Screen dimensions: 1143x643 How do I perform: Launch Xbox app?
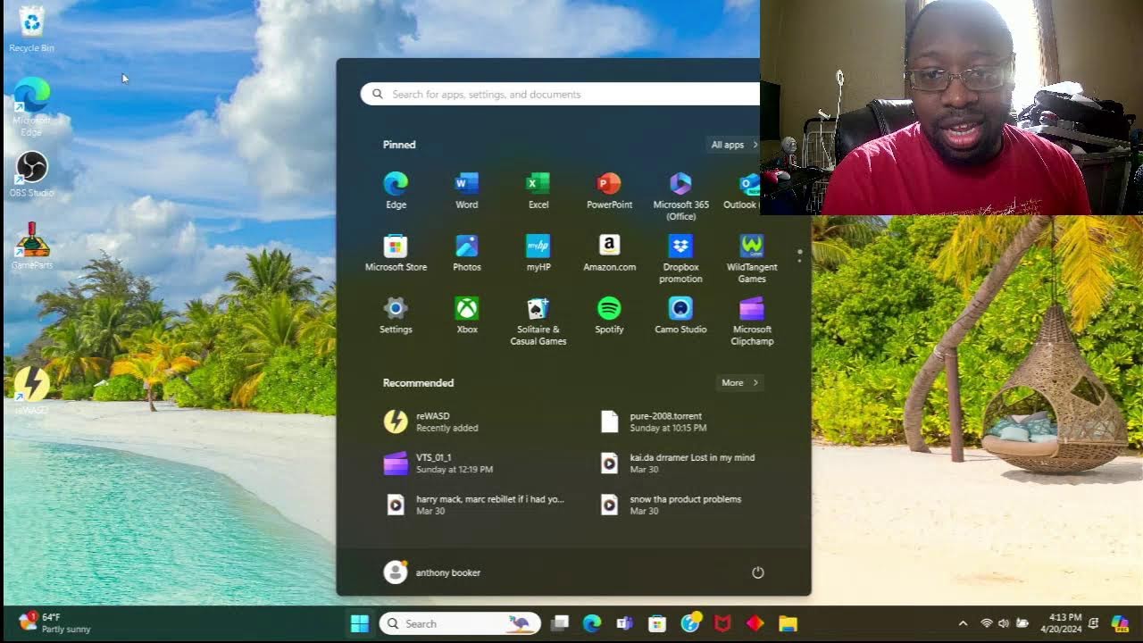click(x=467, y=316)
